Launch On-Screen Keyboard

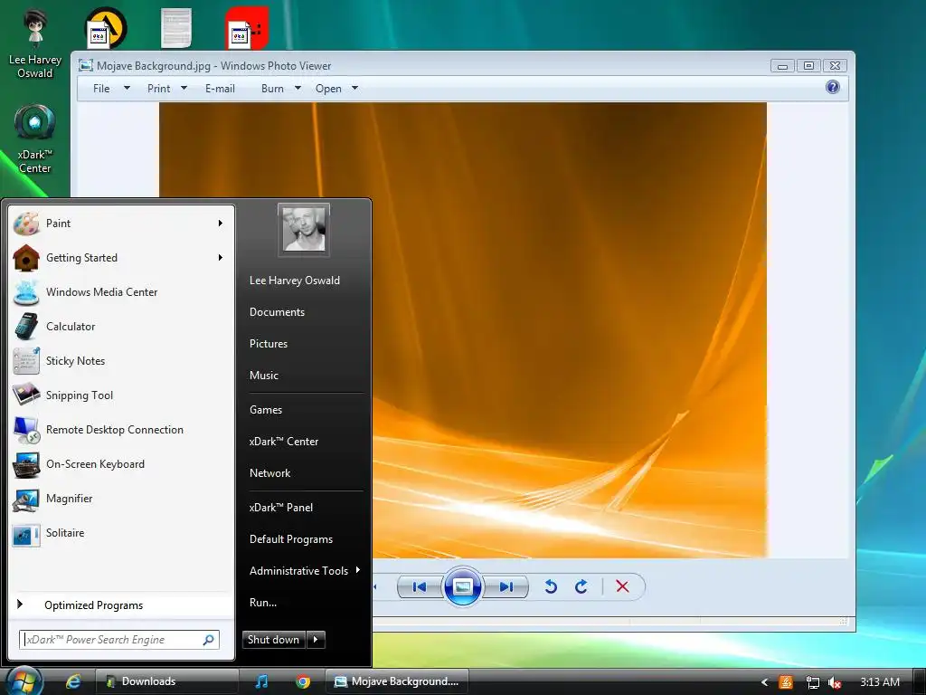(120, 464)
